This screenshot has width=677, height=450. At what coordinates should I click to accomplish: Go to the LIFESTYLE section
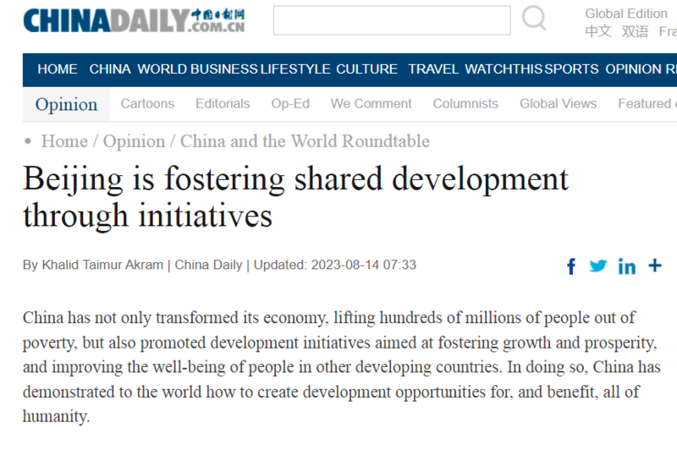pyautogui.click(x=295, y=69)
